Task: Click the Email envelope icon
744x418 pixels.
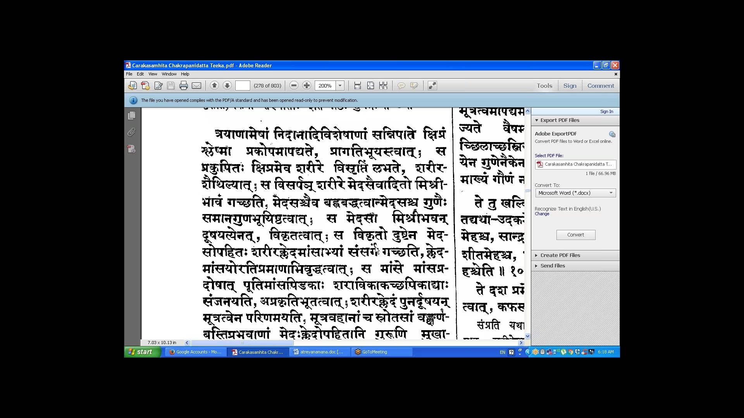Action: (196, 86)
